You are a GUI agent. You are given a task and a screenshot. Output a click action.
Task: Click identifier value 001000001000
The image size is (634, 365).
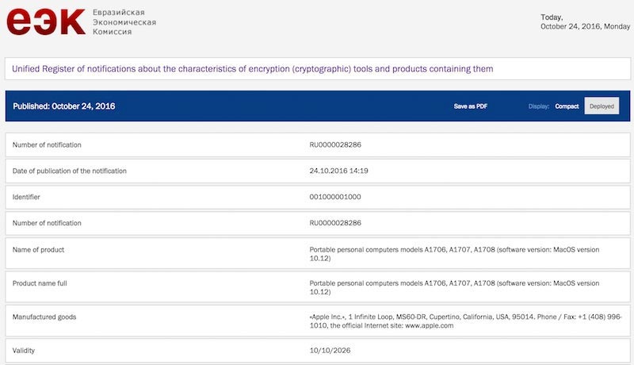335,197
